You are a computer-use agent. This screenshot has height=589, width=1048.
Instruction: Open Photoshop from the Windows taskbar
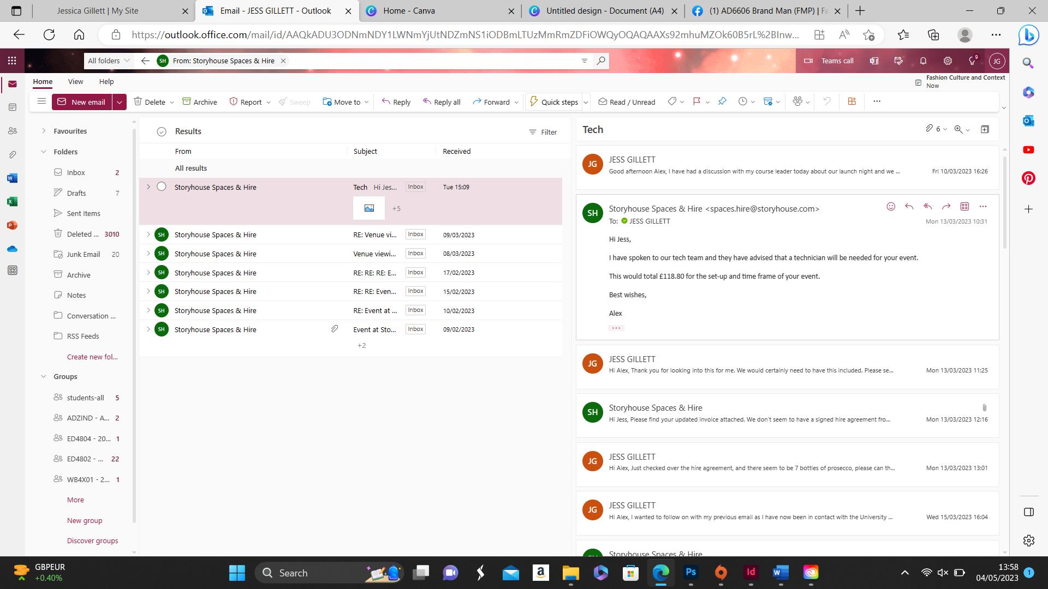pos(690,572)
